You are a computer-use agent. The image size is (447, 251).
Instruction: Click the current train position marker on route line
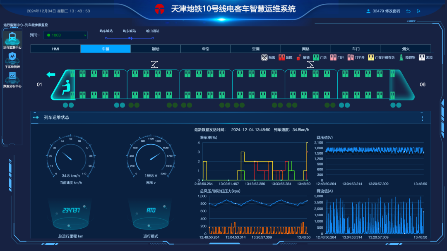tap(130, 38)
